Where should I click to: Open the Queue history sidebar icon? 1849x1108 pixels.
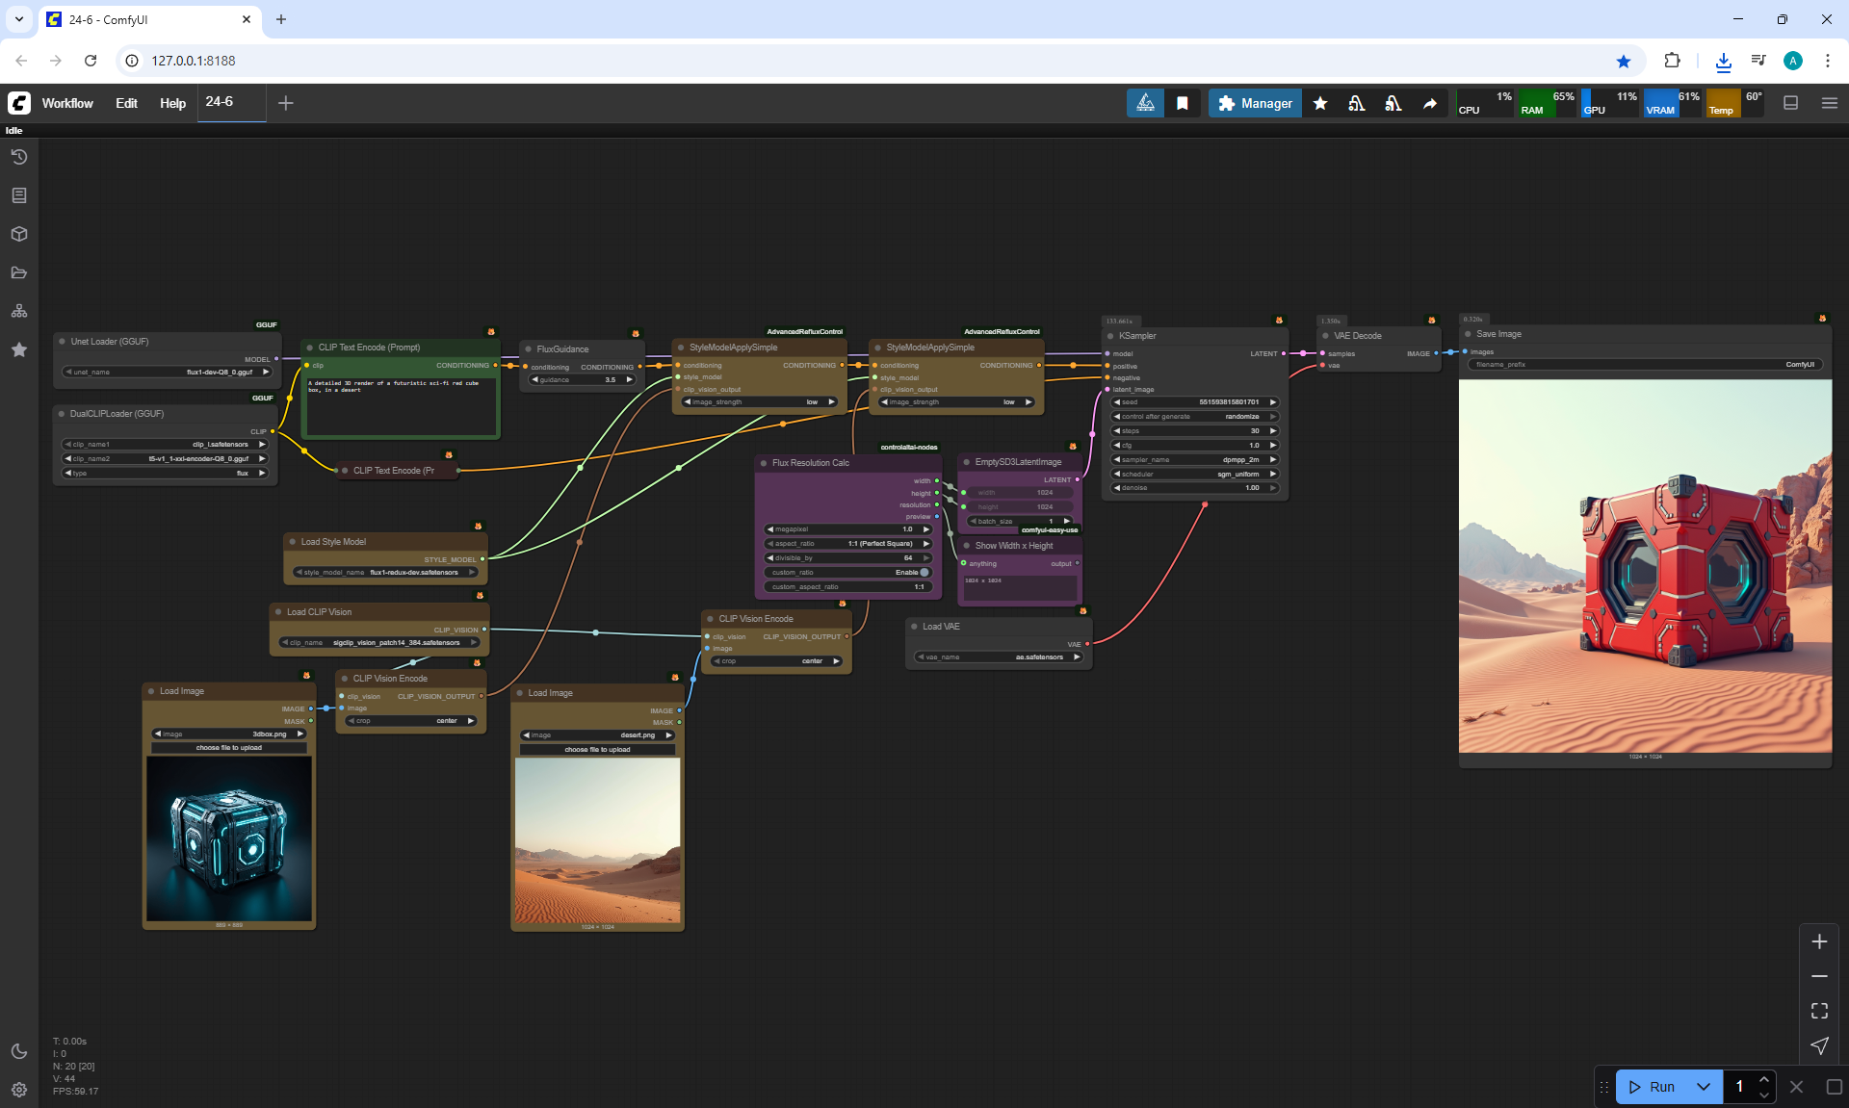click(18, 157)
